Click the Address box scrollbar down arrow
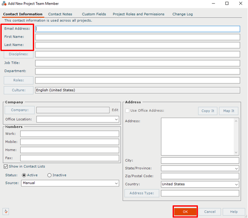Image resolution: width=248 pixels, height=218 pixels. (x=236, y=153)
